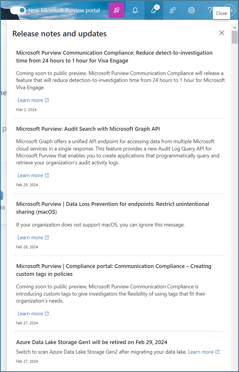Click Learn more for Azure Data Lake Gen1
The height and width of the screenshot is (372, 239).
(x=201, y=352)
